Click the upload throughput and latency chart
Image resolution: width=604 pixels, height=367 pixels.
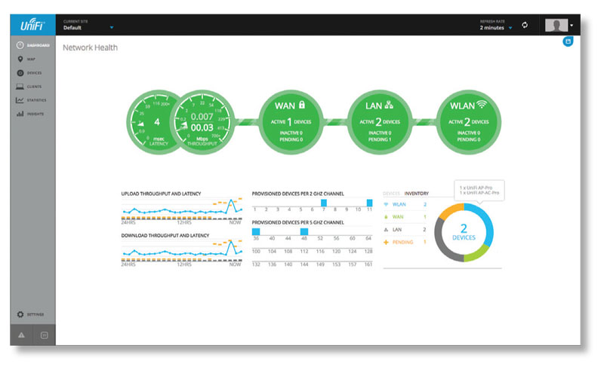point(181,209)
